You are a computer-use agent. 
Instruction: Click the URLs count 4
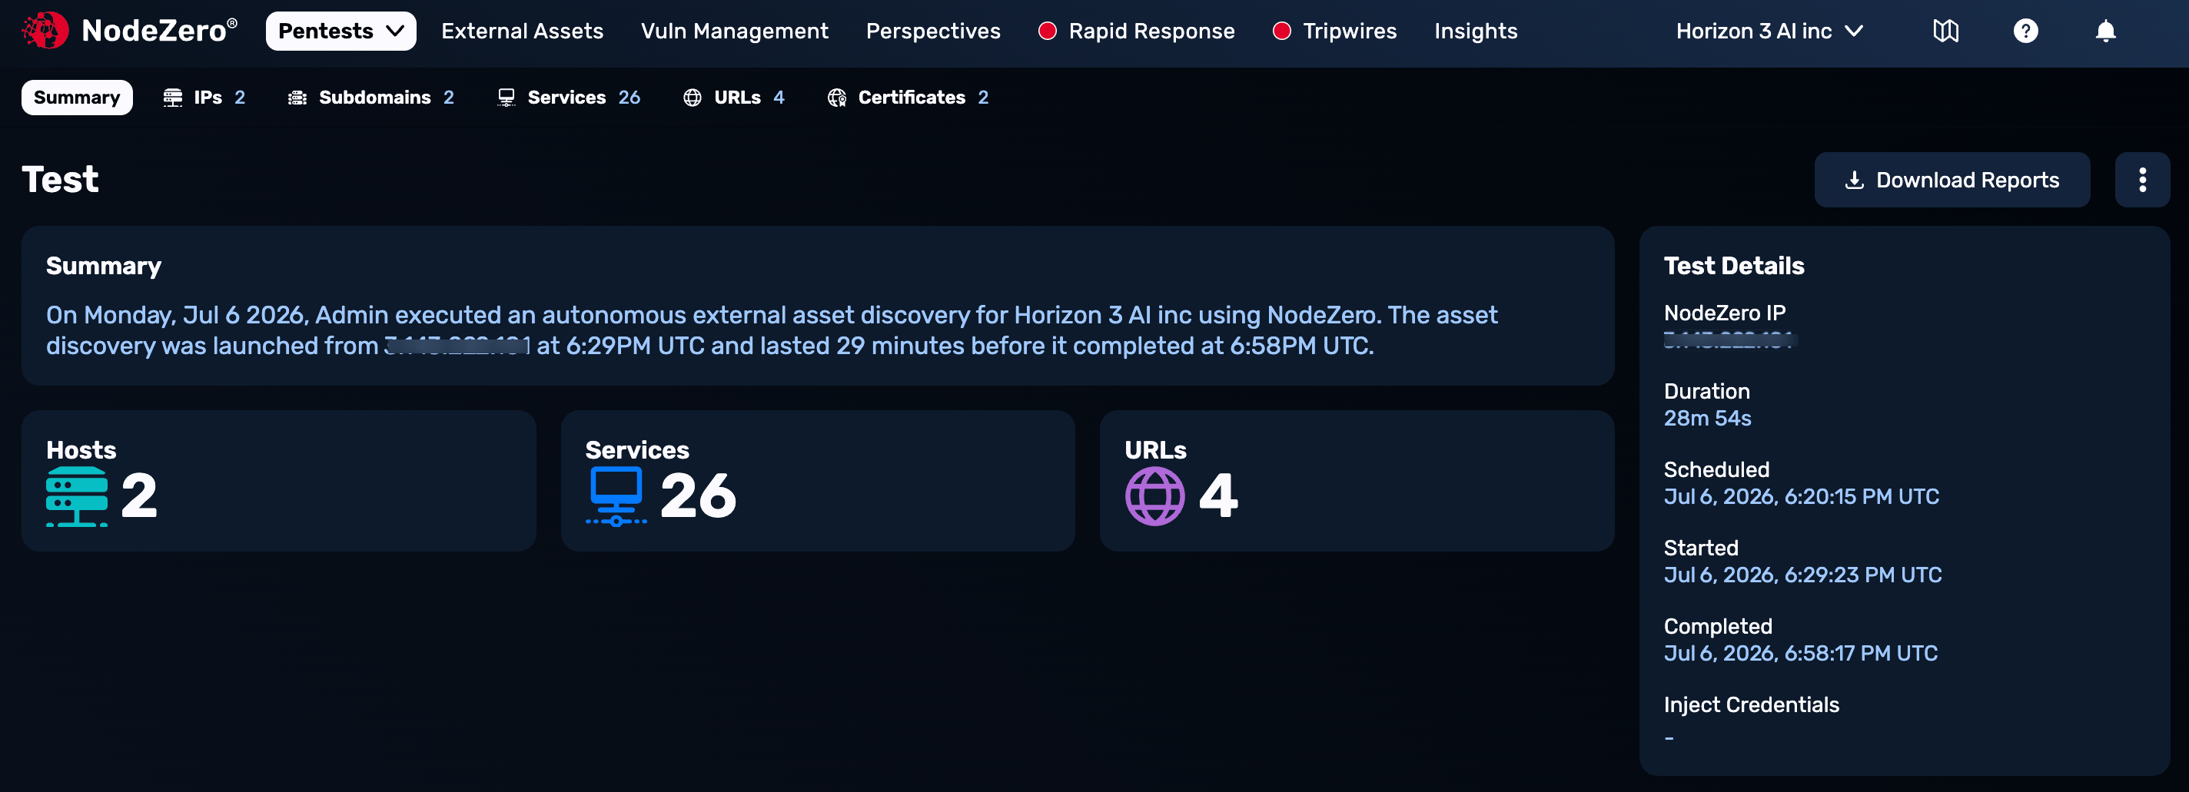coord(1218,495)
